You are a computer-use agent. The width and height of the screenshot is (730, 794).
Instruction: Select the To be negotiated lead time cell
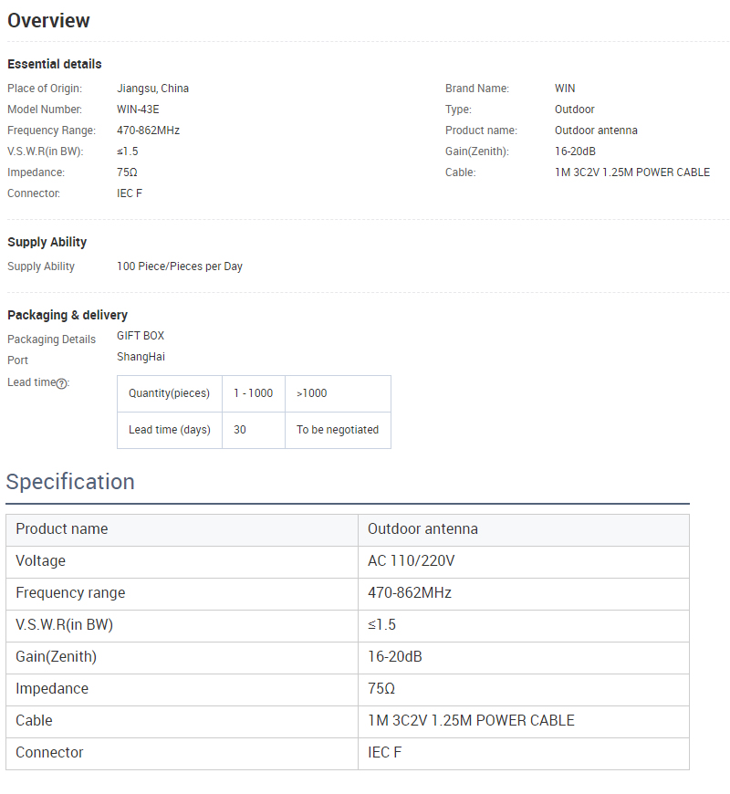point(337,430)
